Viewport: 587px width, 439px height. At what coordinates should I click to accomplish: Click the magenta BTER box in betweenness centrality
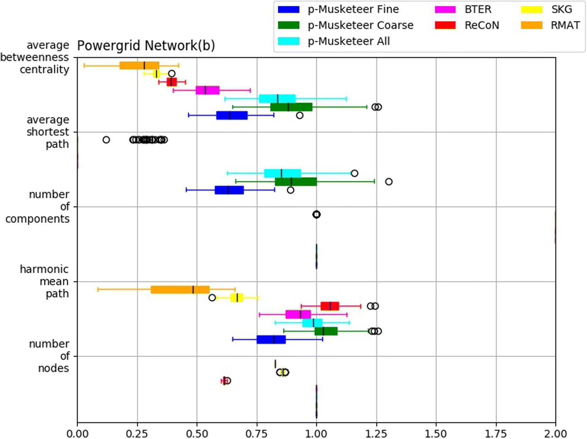coord(207,90)
